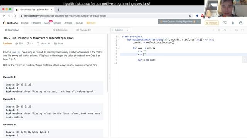Open the notifications bell
Viewport: 247px width, 139px height.
pos(232,23)
